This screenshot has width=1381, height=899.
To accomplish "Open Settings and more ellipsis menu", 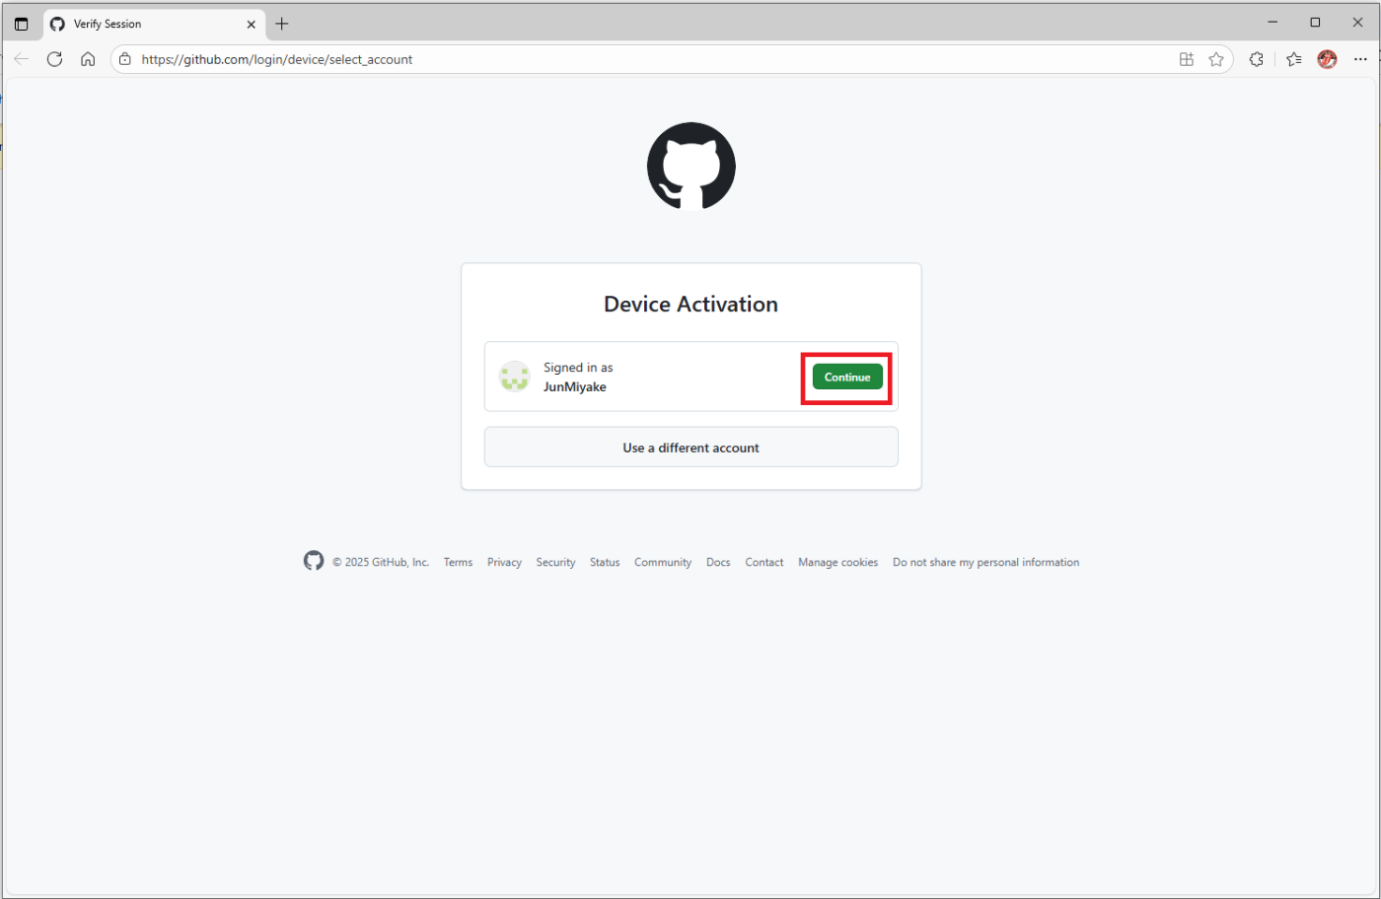I will coord(1360,59).
